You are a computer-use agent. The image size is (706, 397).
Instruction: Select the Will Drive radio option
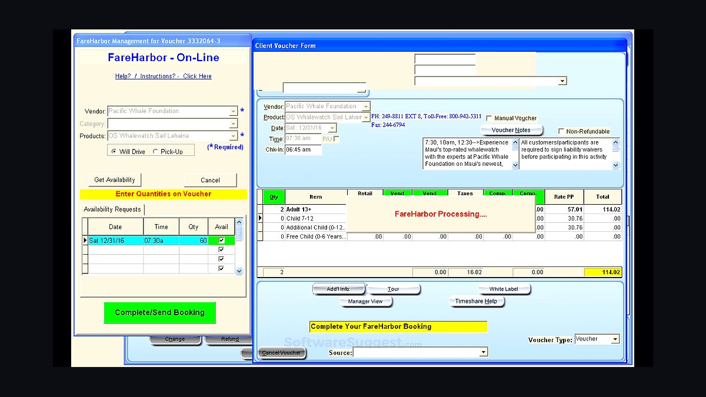pos(114,151)
